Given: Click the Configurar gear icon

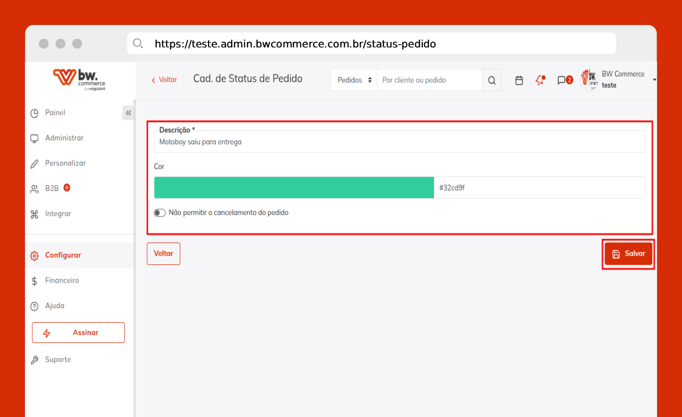Looking at the screenshot, I should 34,256.
